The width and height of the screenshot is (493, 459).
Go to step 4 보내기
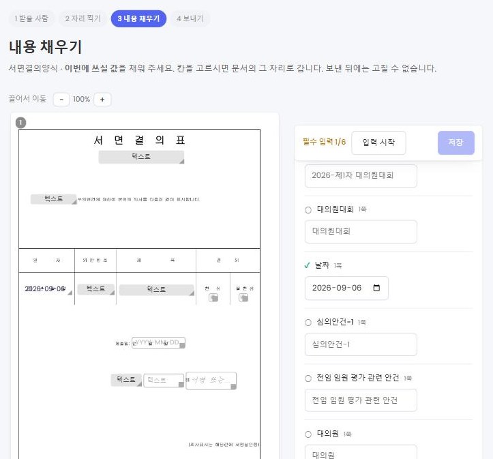pos(190,18)
